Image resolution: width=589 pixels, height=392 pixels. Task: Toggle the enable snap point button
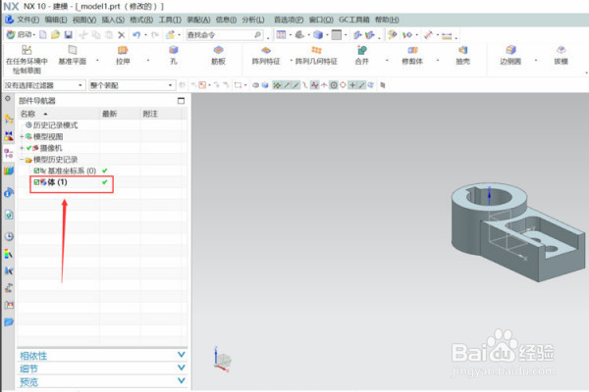click(277, 85)
